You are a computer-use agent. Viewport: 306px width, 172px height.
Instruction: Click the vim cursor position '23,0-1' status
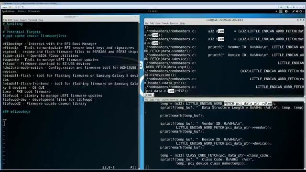(x=109, y=167)
